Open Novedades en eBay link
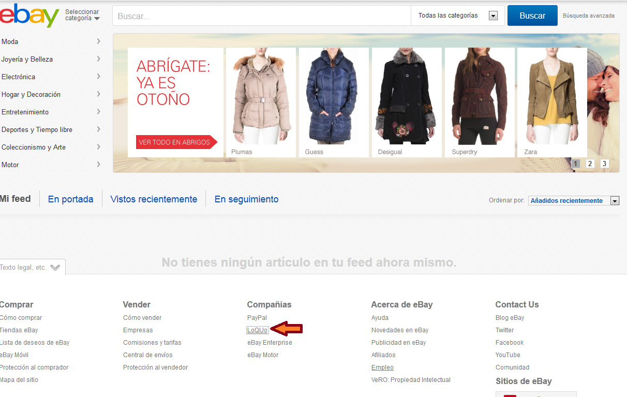 [x=400, y=330]
